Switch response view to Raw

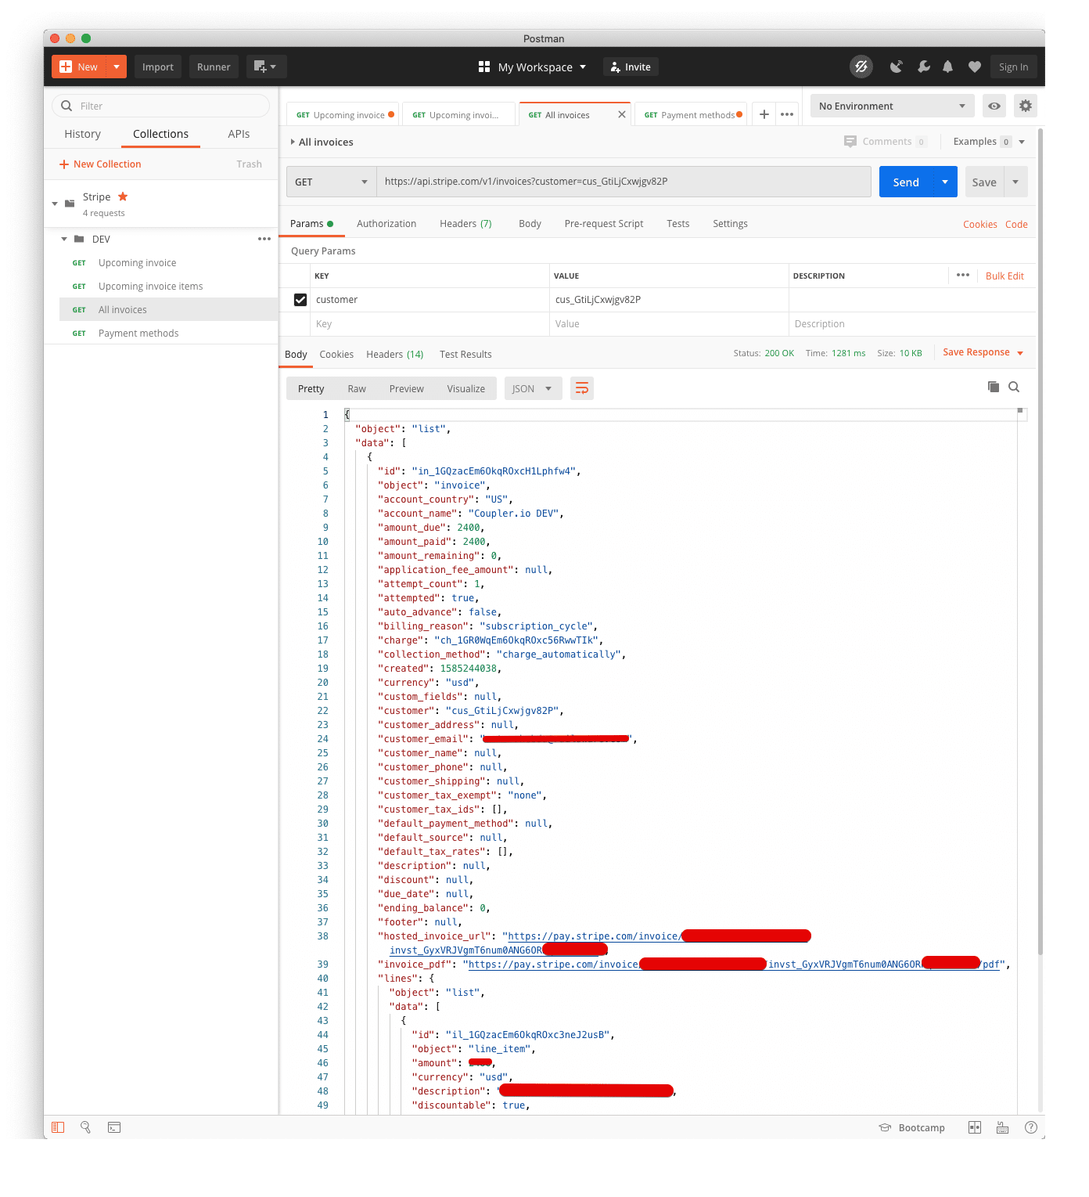[x=357, y=388]
